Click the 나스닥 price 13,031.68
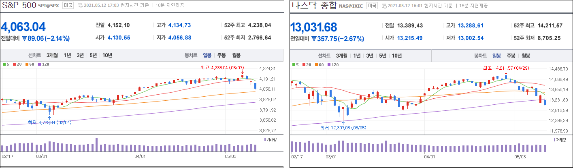This screenshot has height=168, width=573. point(314,27)
